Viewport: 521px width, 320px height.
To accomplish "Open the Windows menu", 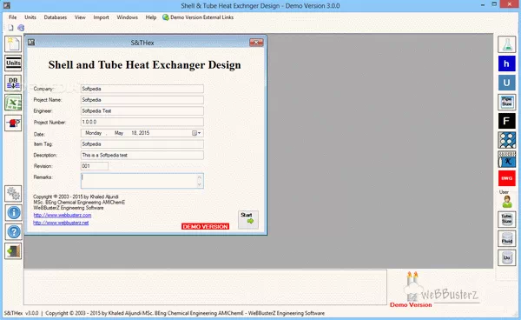I will (128, 17).
